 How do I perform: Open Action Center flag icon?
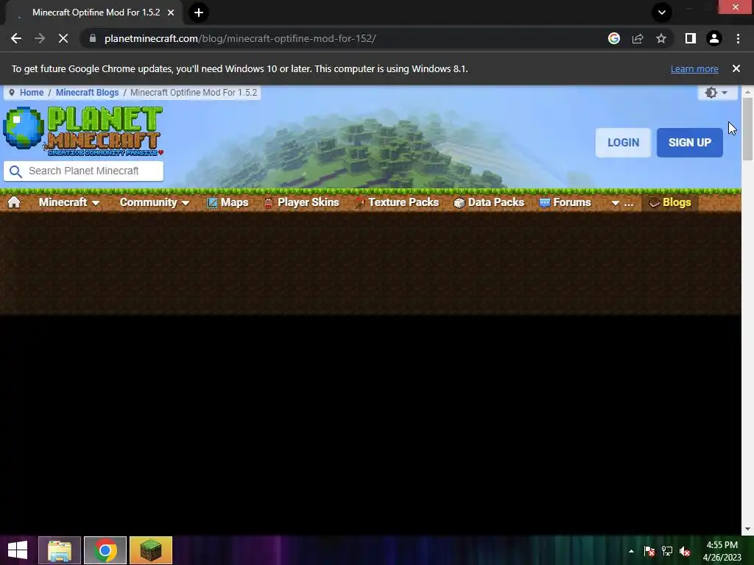[x=649, y=551]
